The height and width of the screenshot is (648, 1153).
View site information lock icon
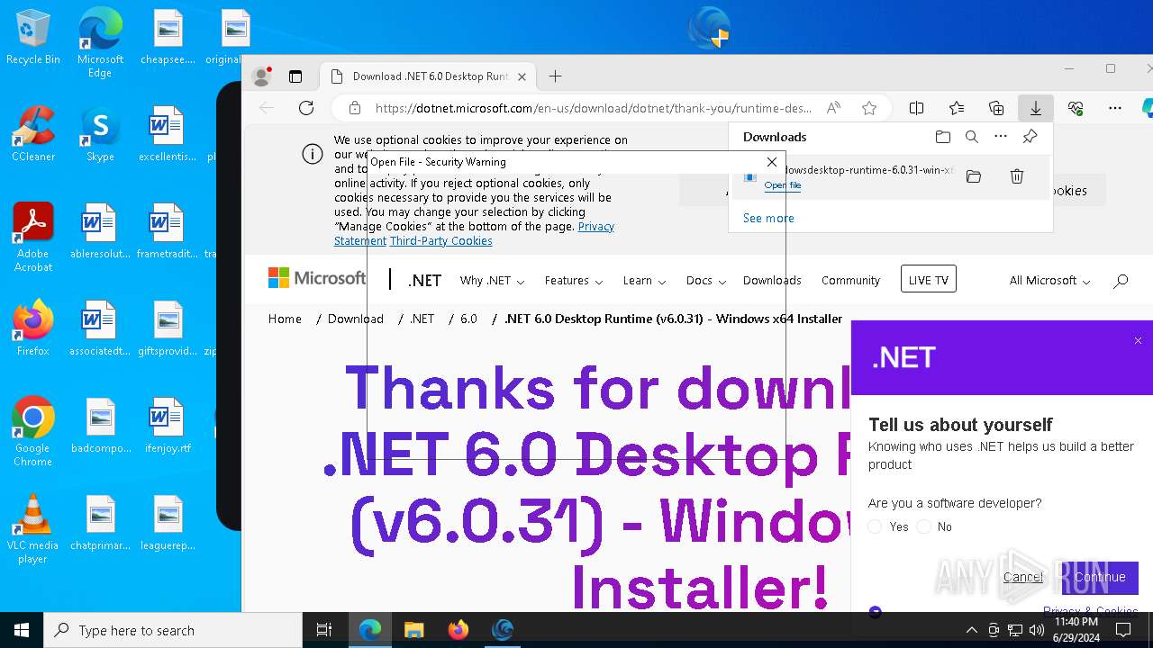[x=355, y=108]
